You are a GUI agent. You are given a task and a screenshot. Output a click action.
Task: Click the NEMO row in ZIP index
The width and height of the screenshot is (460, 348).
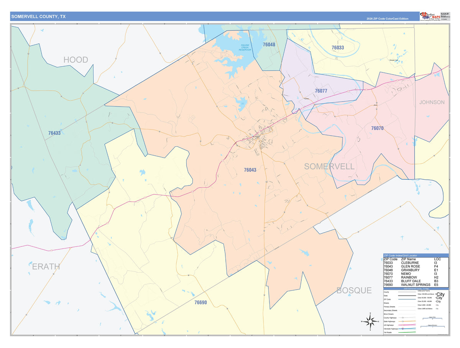click(416, 274)
